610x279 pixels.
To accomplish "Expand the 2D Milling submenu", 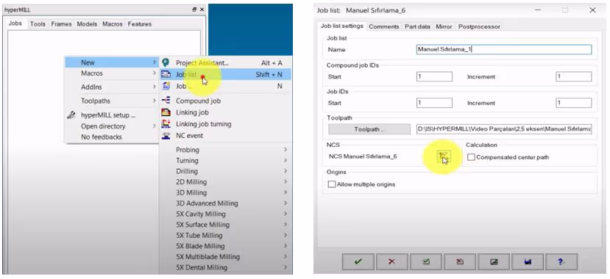I will [226, 181].
